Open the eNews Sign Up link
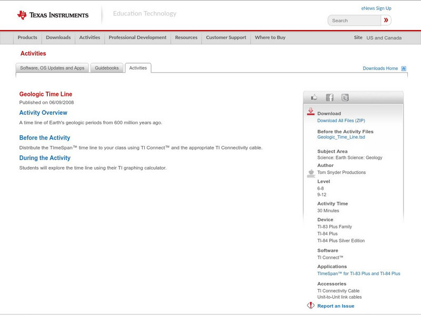This screenshot has width=421, height=315. [376, 8]
